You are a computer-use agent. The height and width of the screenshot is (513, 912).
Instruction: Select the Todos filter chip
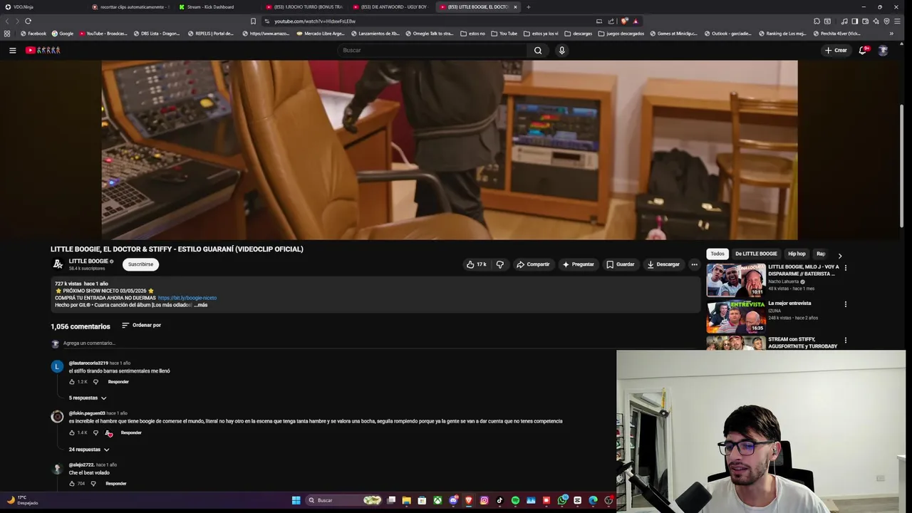(x=717, y=254)
